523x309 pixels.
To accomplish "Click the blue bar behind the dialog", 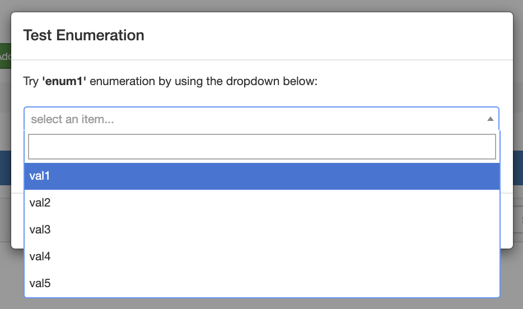I will (5, 167).
